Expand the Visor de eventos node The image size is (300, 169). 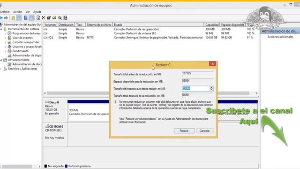point(5,38)
